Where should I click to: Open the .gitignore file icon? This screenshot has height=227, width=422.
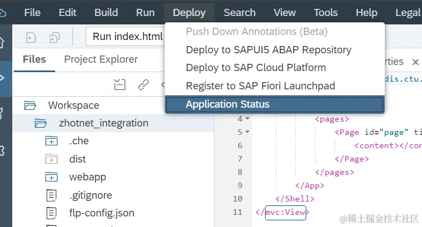pos(51,195)
